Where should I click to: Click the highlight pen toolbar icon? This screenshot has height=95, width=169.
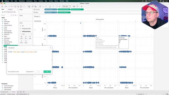(50, 6)
